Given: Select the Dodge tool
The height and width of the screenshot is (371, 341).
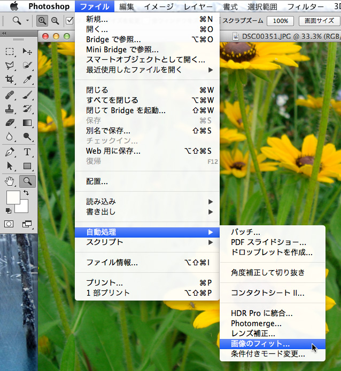Looking at the screenshot, I should (x=27, y=137).
